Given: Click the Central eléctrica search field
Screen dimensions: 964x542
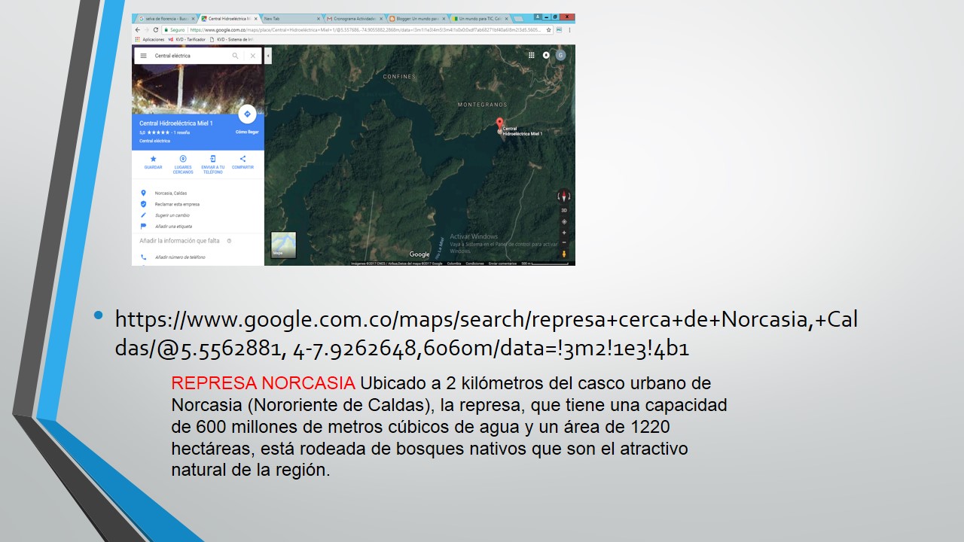Looking at the screenshot, I should click(x=191, y=56).
